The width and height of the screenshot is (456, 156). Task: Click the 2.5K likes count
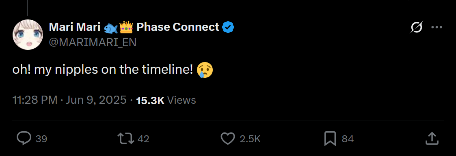(250, 139)
